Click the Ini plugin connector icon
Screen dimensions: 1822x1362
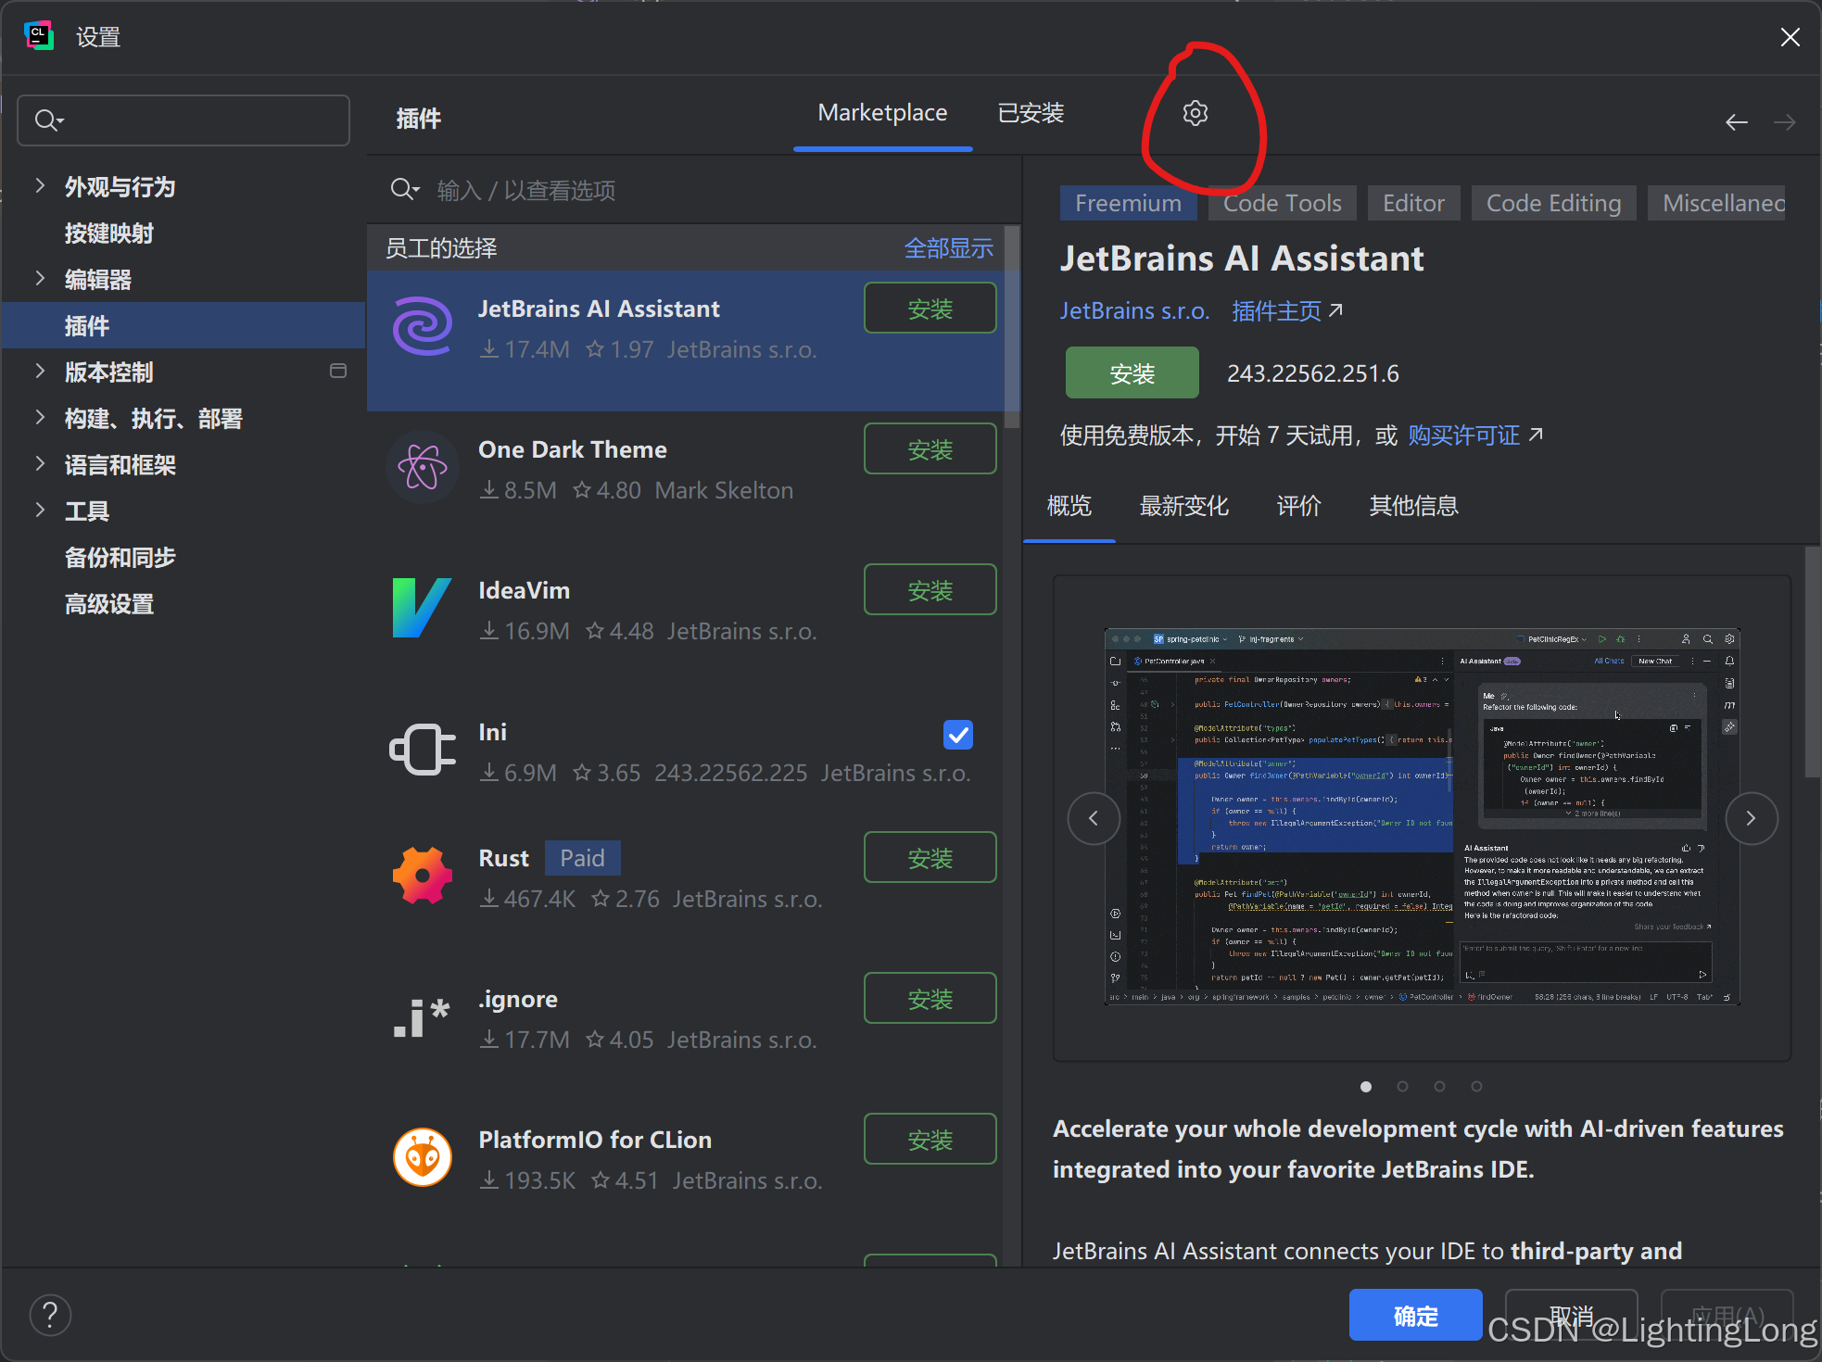coord(422,749)
